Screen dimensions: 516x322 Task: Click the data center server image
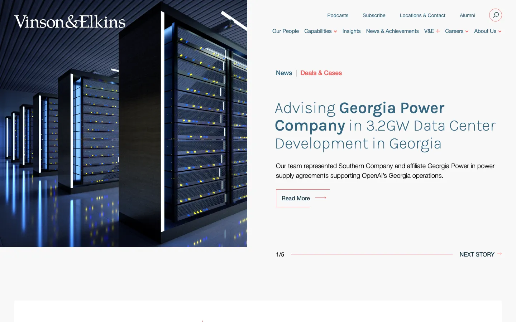click(x=124, y=123)
